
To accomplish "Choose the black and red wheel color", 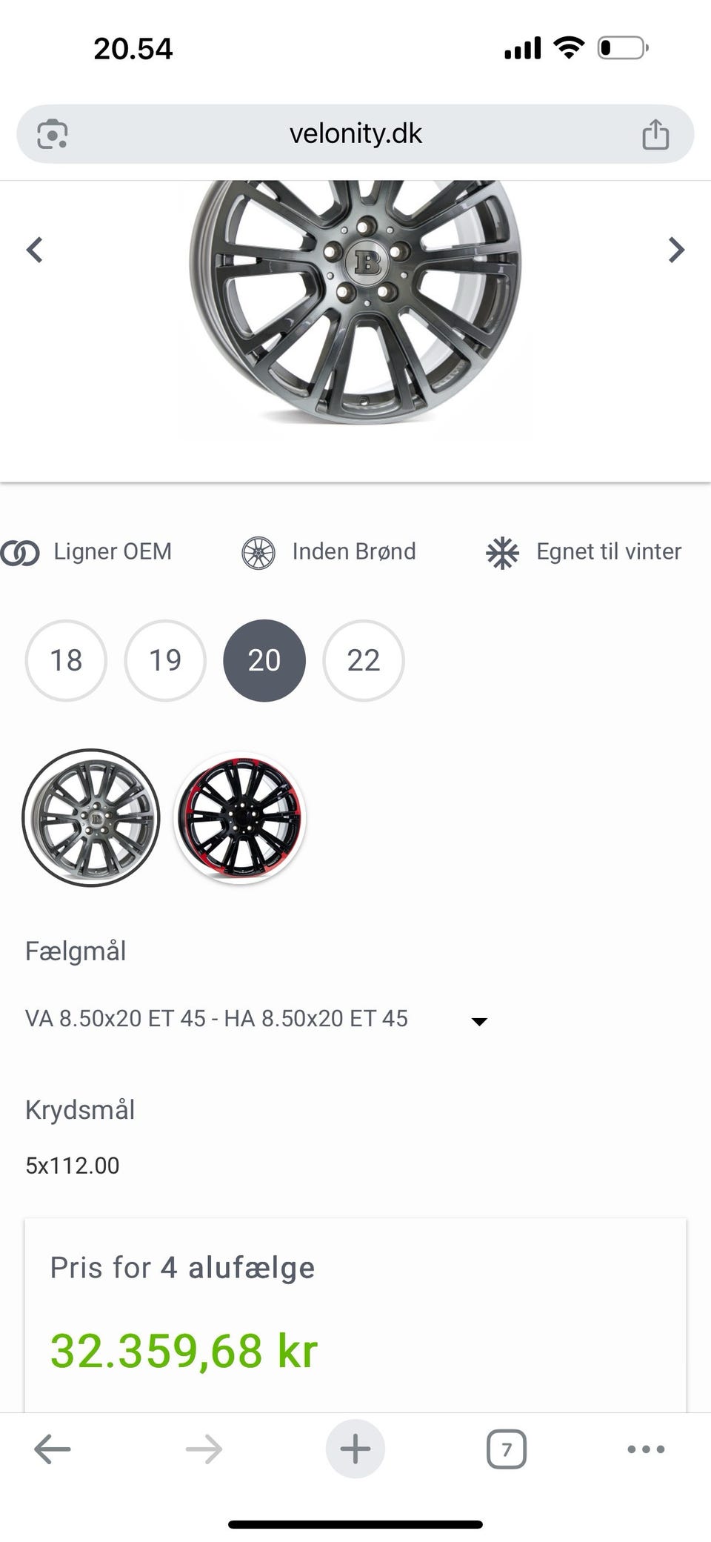I will tap(239, 817).
